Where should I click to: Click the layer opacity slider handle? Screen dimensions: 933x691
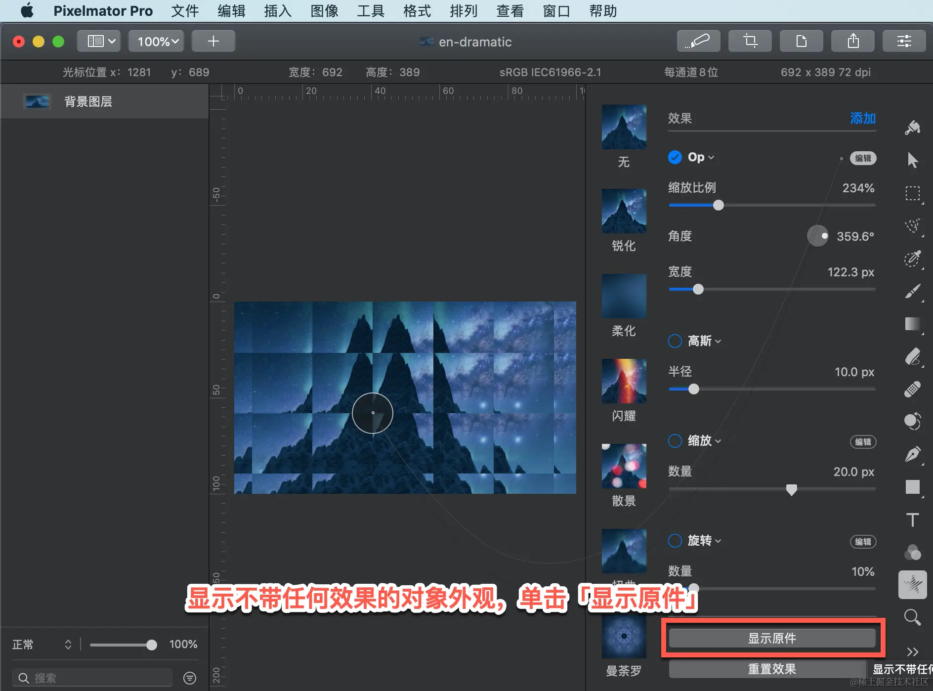coord(152,645)
